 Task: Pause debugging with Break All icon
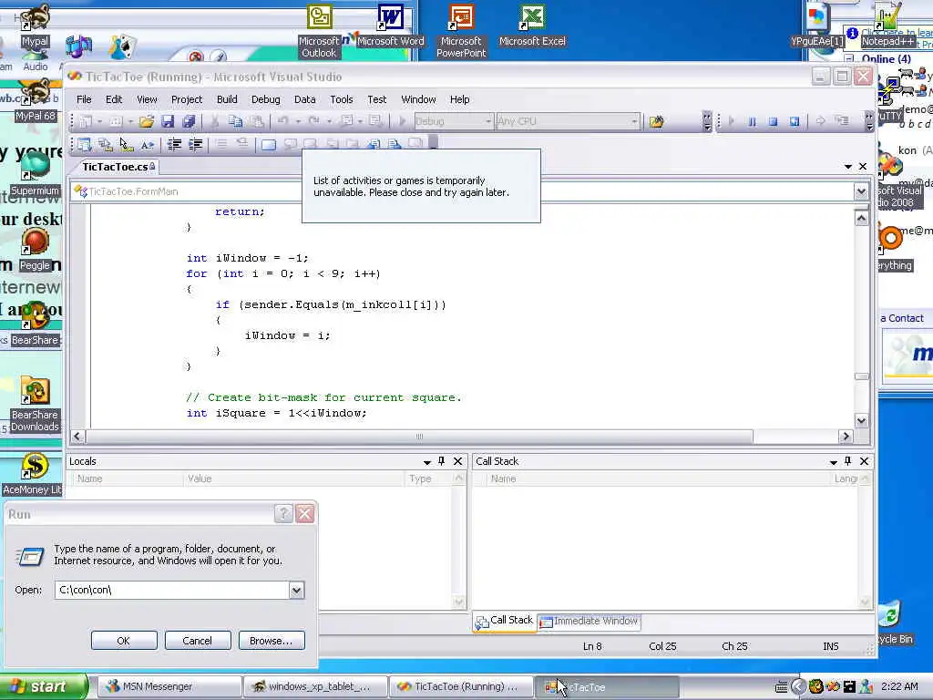point(752,121)
